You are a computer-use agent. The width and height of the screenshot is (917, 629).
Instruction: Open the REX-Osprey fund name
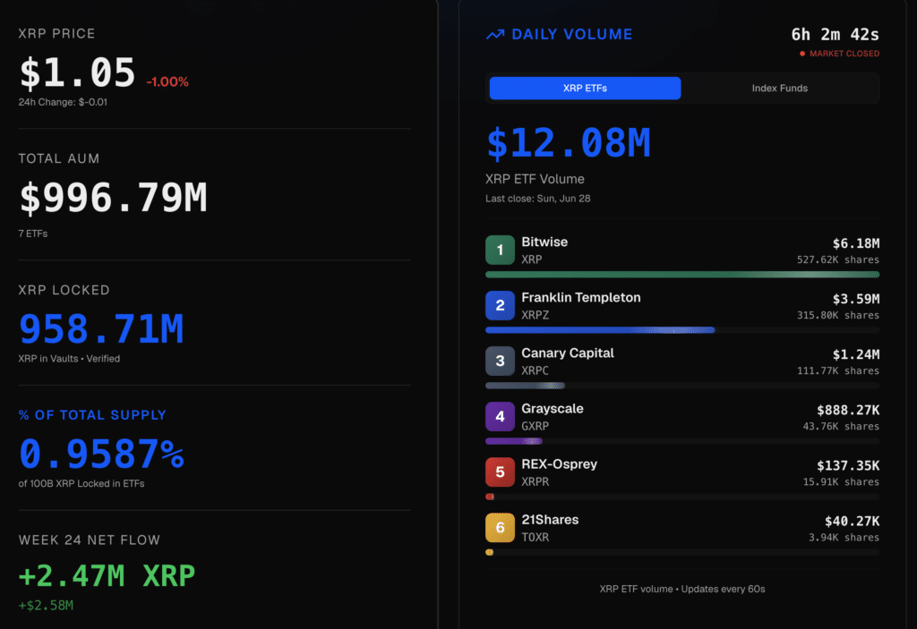[559, 464]
